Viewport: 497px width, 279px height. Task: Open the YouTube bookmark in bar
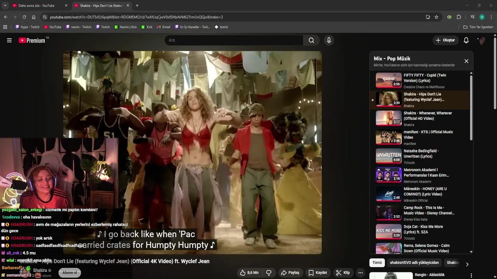(x=53, y=27)
